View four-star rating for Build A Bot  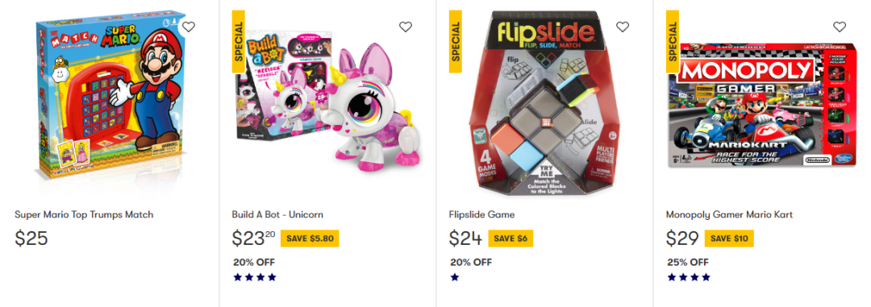(254, 277)
